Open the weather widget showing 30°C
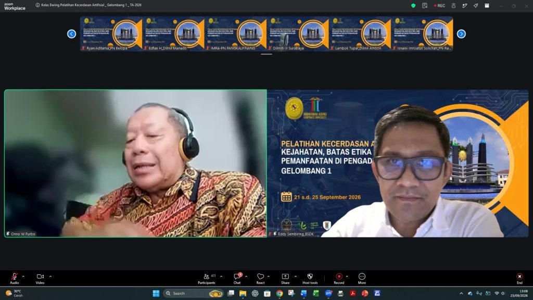 click(14, 293)
